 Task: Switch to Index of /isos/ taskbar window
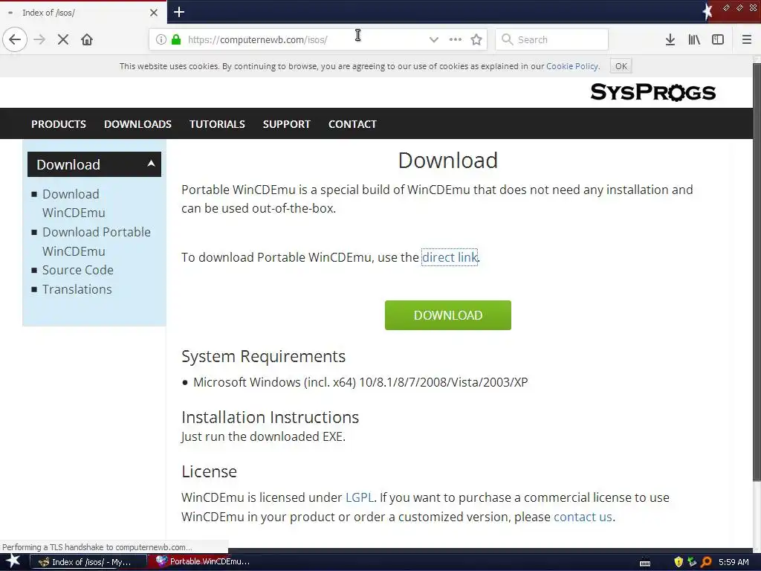click(x=88, y=562)
